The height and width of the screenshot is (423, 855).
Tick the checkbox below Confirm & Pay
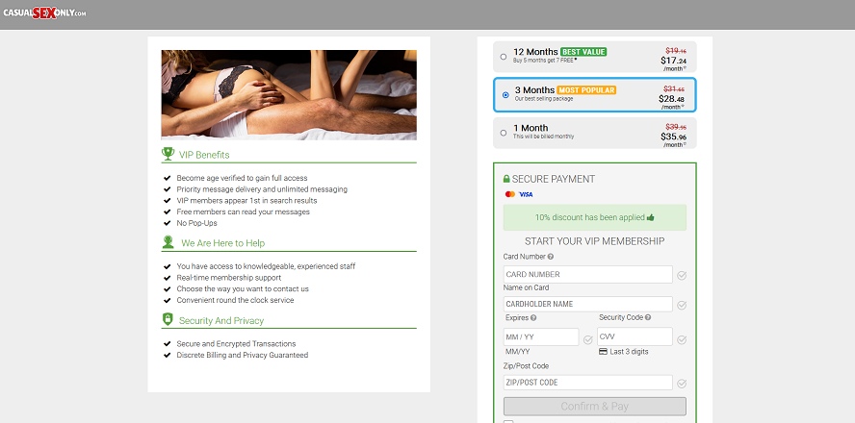(508, 422)
